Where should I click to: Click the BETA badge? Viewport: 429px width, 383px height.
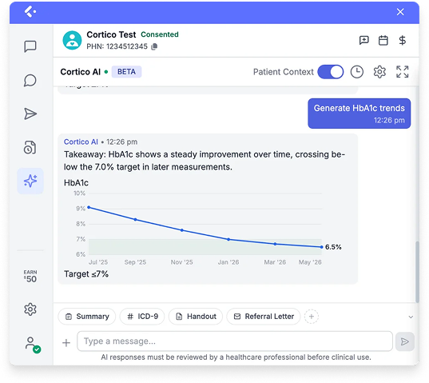click(x=126, y=72)
